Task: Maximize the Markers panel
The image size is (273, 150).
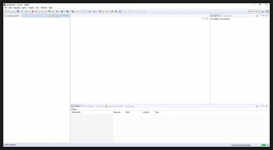Action: [267, 106]
